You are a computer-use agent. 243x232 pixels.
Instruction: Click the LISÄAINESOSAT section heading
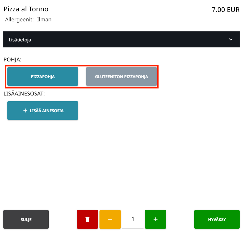pos(24,93)
